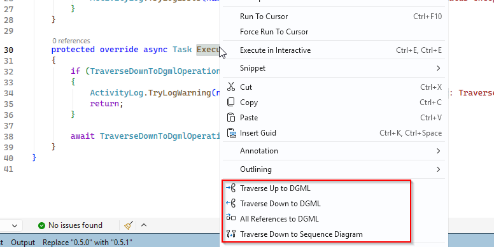Screen dimensions: 494x247
Task: Click TryLogWarning on line 34
Action: 179,93
